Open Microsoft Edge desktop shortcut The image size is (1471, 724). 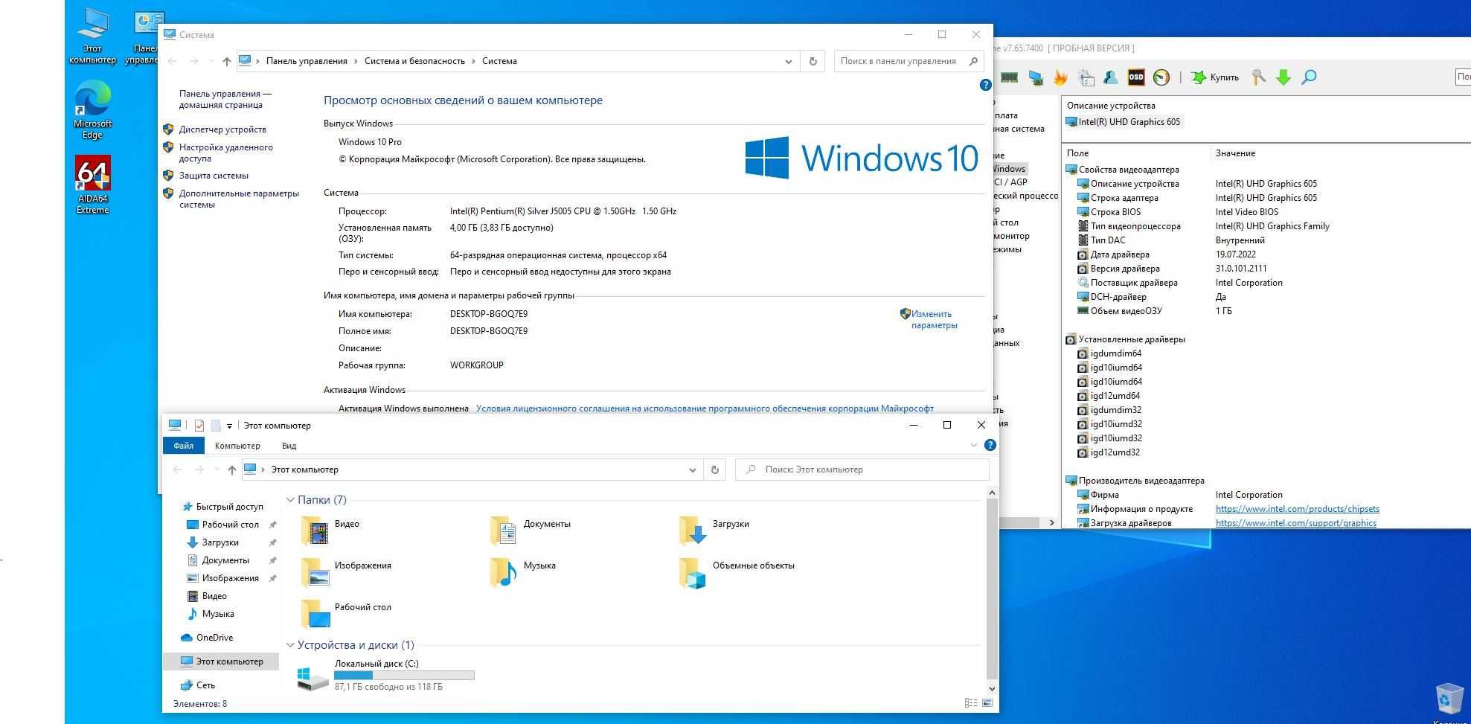(x=92, y=110)
